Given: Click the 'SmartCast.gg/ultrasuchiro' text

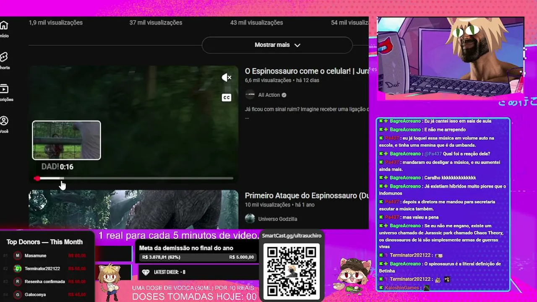Looking at the screenshot, I should click(292, 236).
